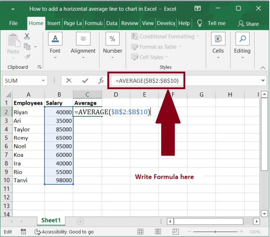Open Insert Function fx dialog
This screenshot has width=270, height=237.
coord(101,81)
